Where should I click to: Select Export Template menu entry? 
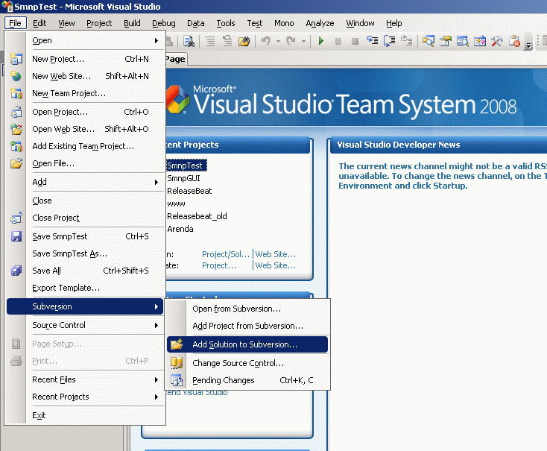85,288
